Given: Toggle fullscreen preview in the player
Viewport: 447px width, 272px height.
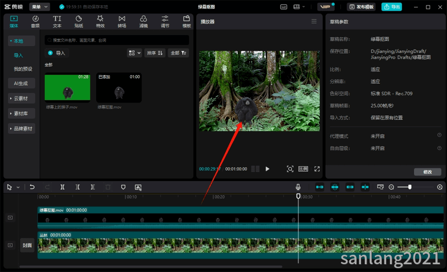Looking at the screenshot, I should 317,169.
